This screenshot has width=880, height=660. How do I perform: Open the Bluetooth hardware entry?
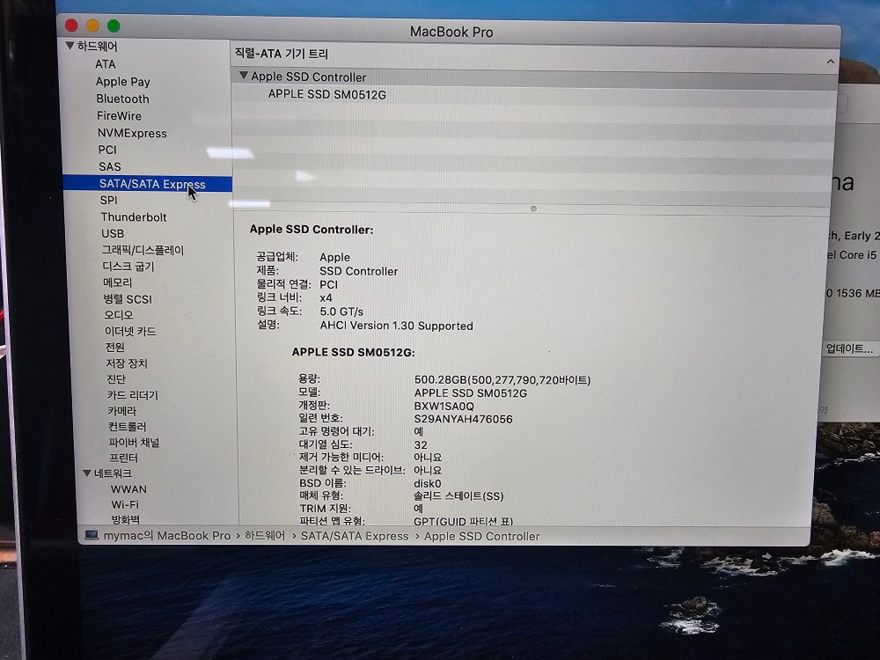click(x=122, y=99)
